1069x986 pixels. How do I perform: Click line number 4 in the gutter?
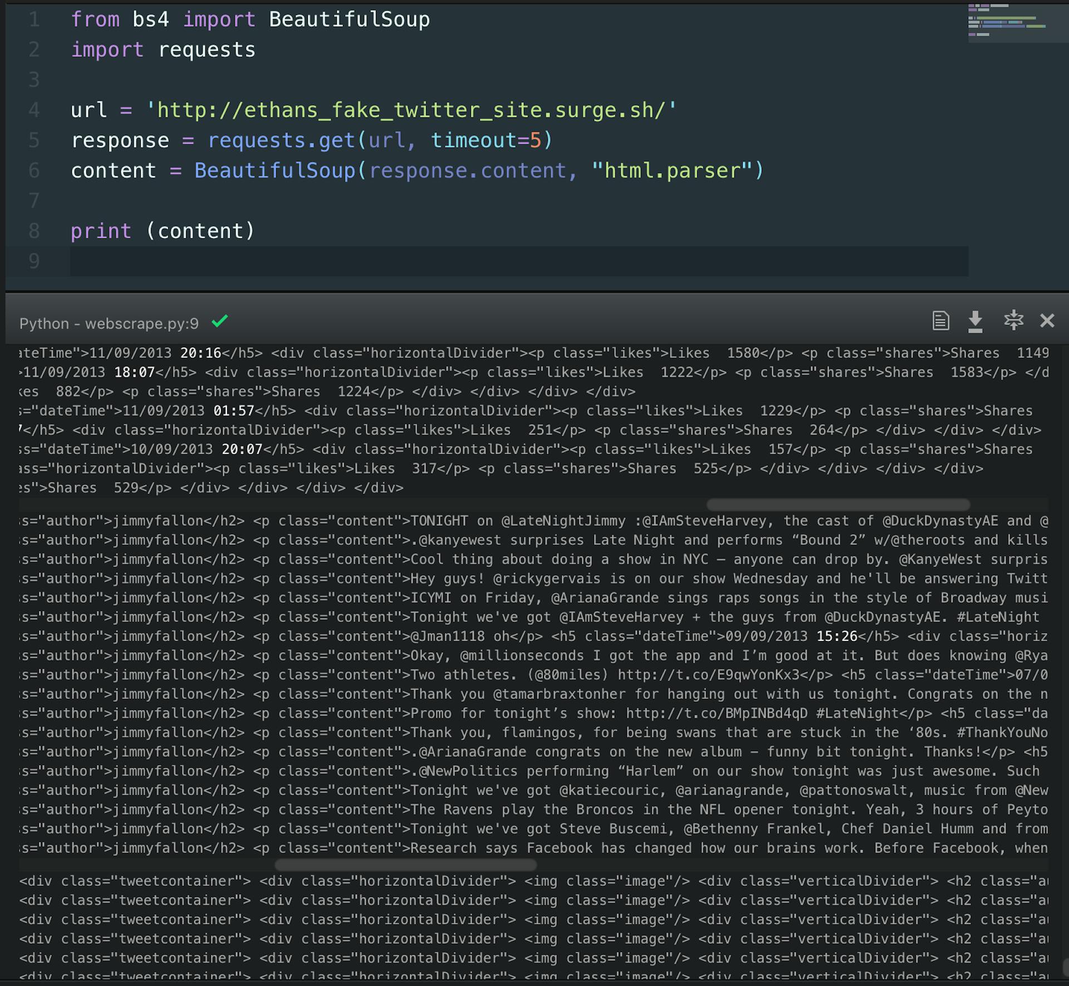pos(35,110)
